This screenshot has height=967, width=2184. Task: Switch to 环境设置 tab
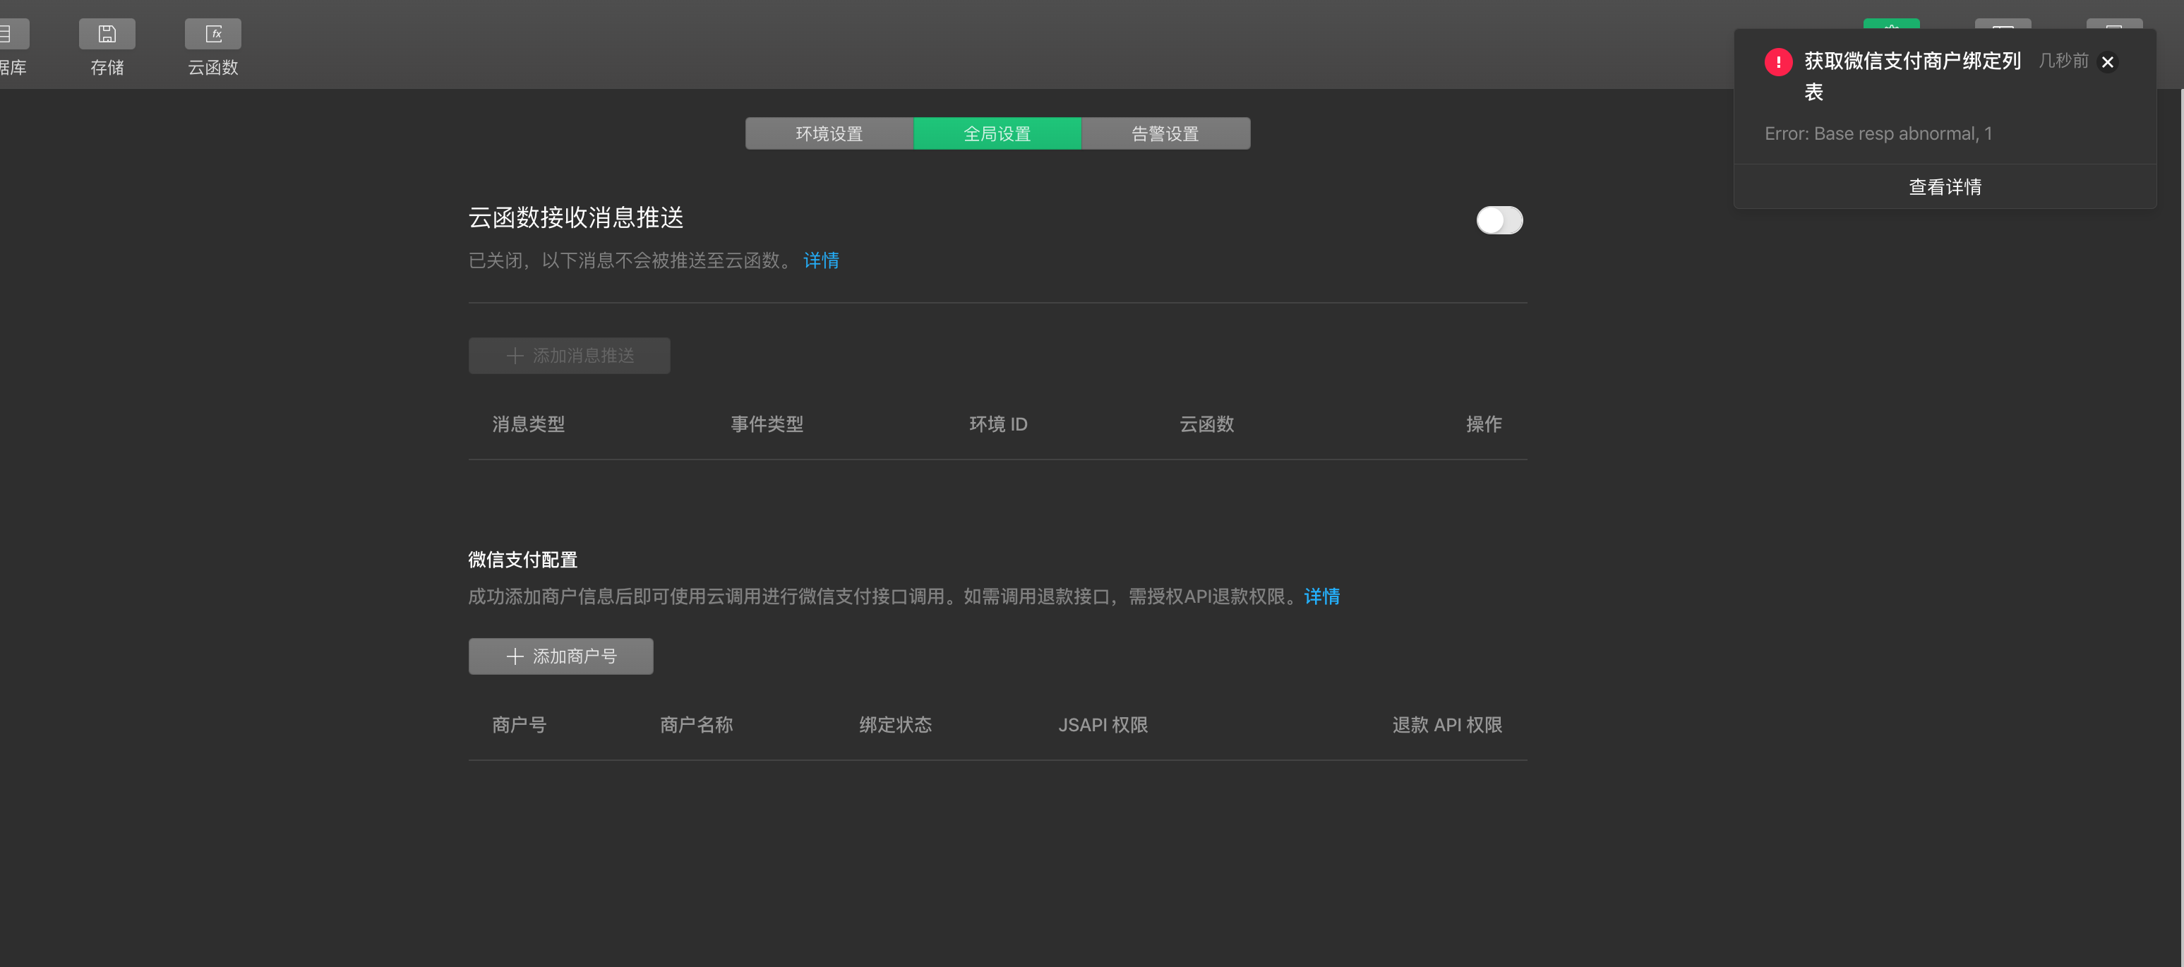click(x=828, y=134)
